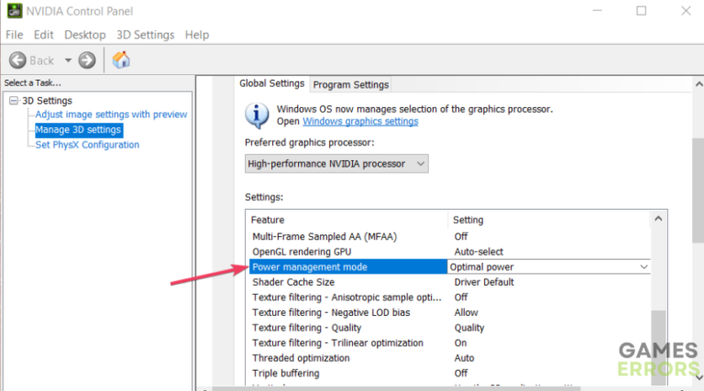
Task: Open Preferred graphics processor dropdown
Action: 337,164
